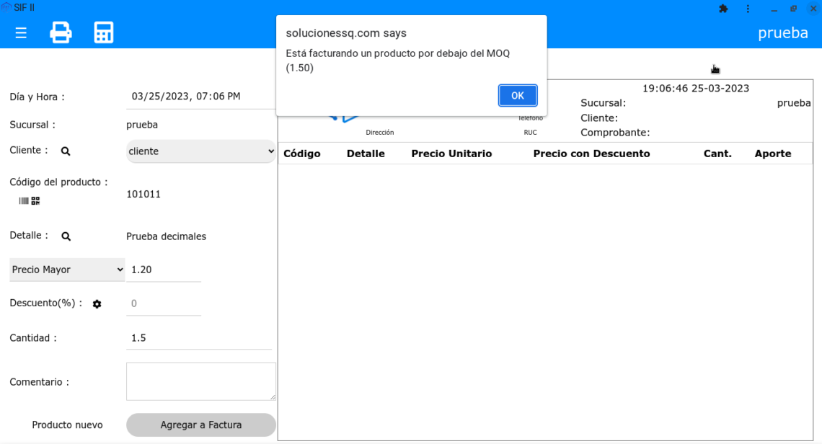Click the magnifier beside Detalle

66,236
